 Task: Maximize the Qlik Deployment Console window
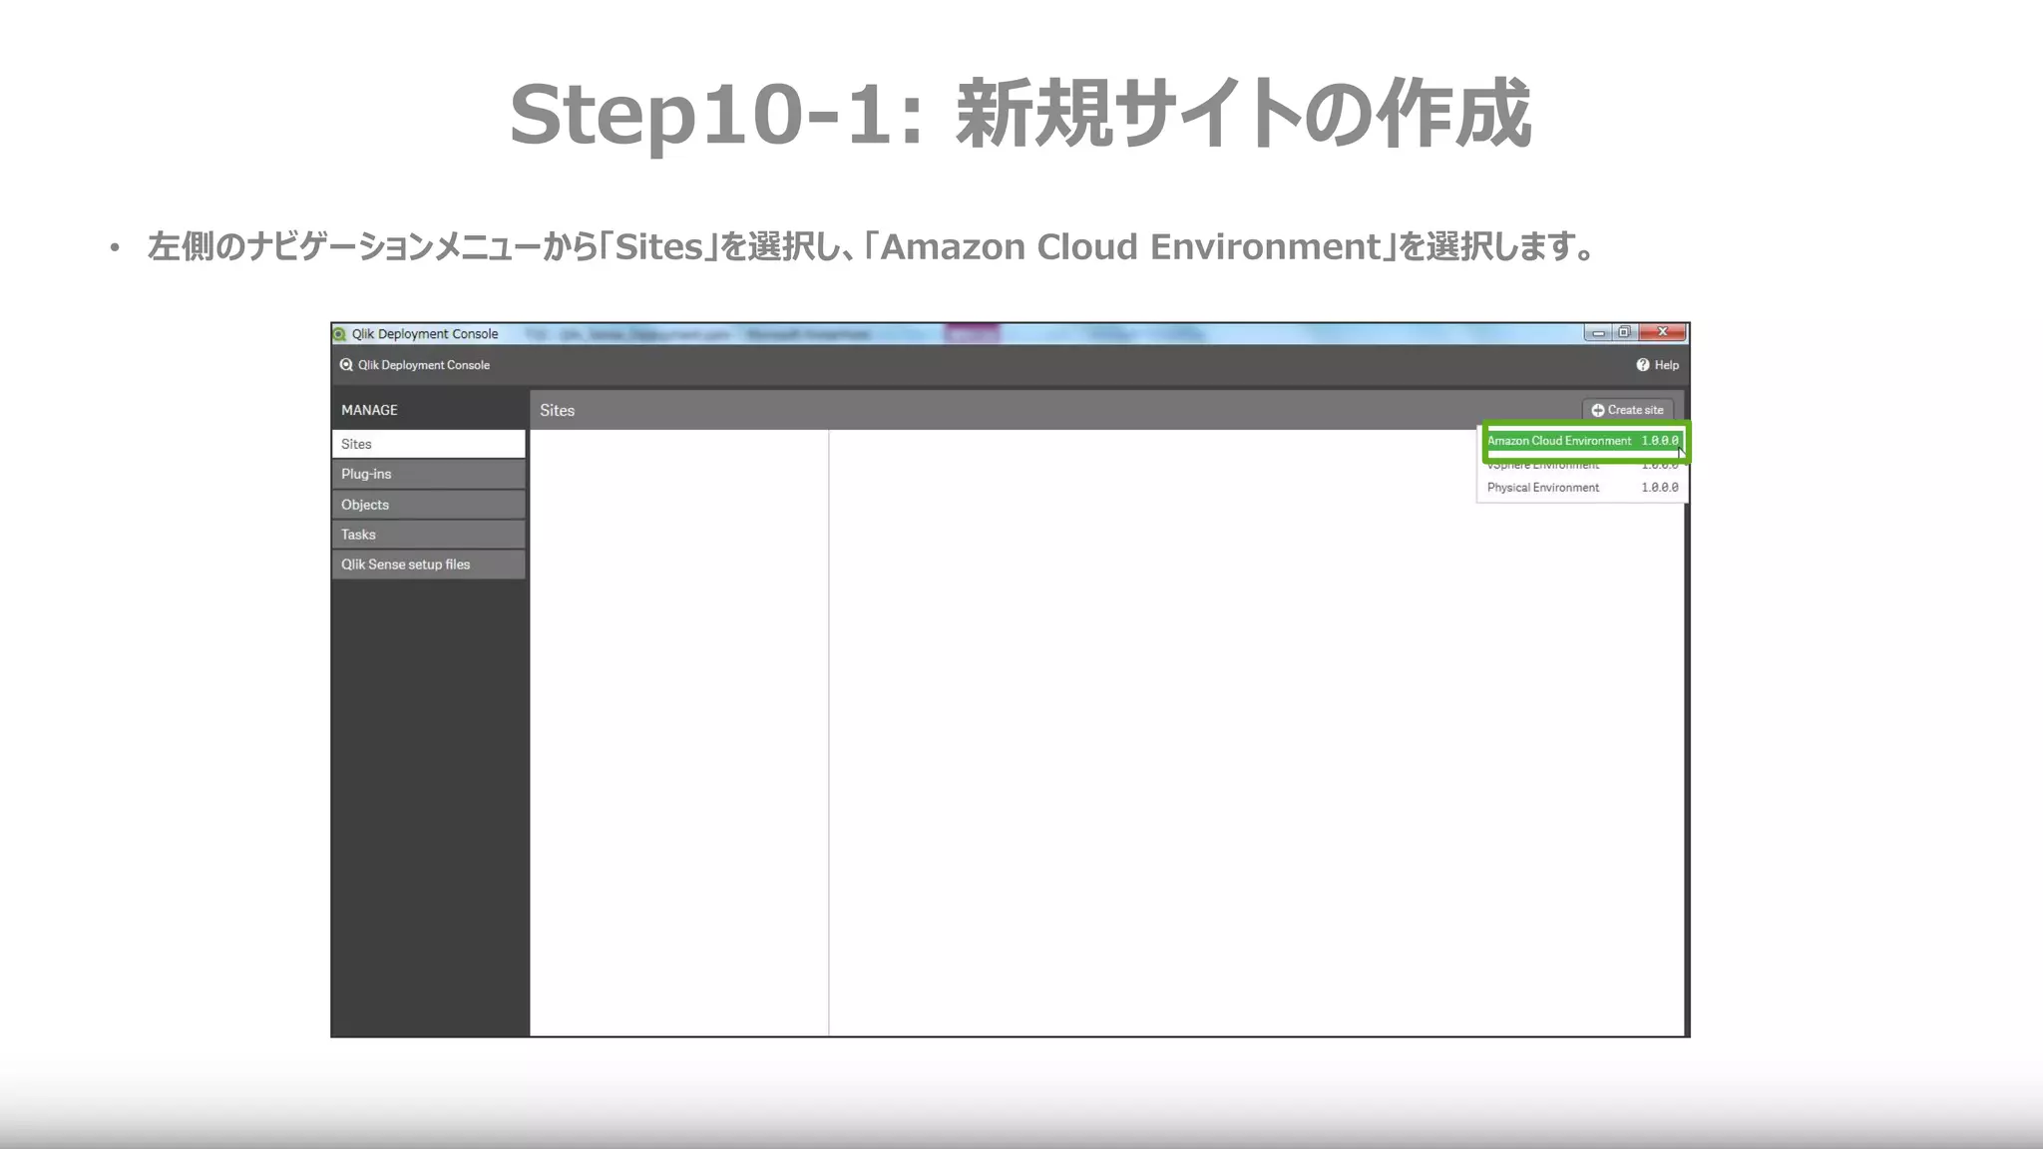(1624, 333)
